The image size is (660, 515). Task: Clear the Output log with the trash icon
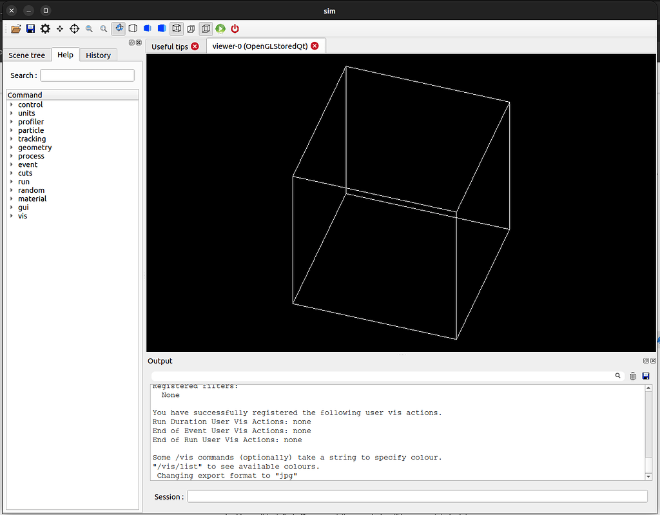point(632,376)
